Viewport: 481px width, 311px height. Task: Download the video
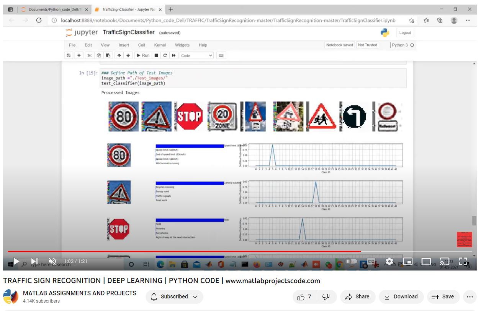(x=401, y=296)
